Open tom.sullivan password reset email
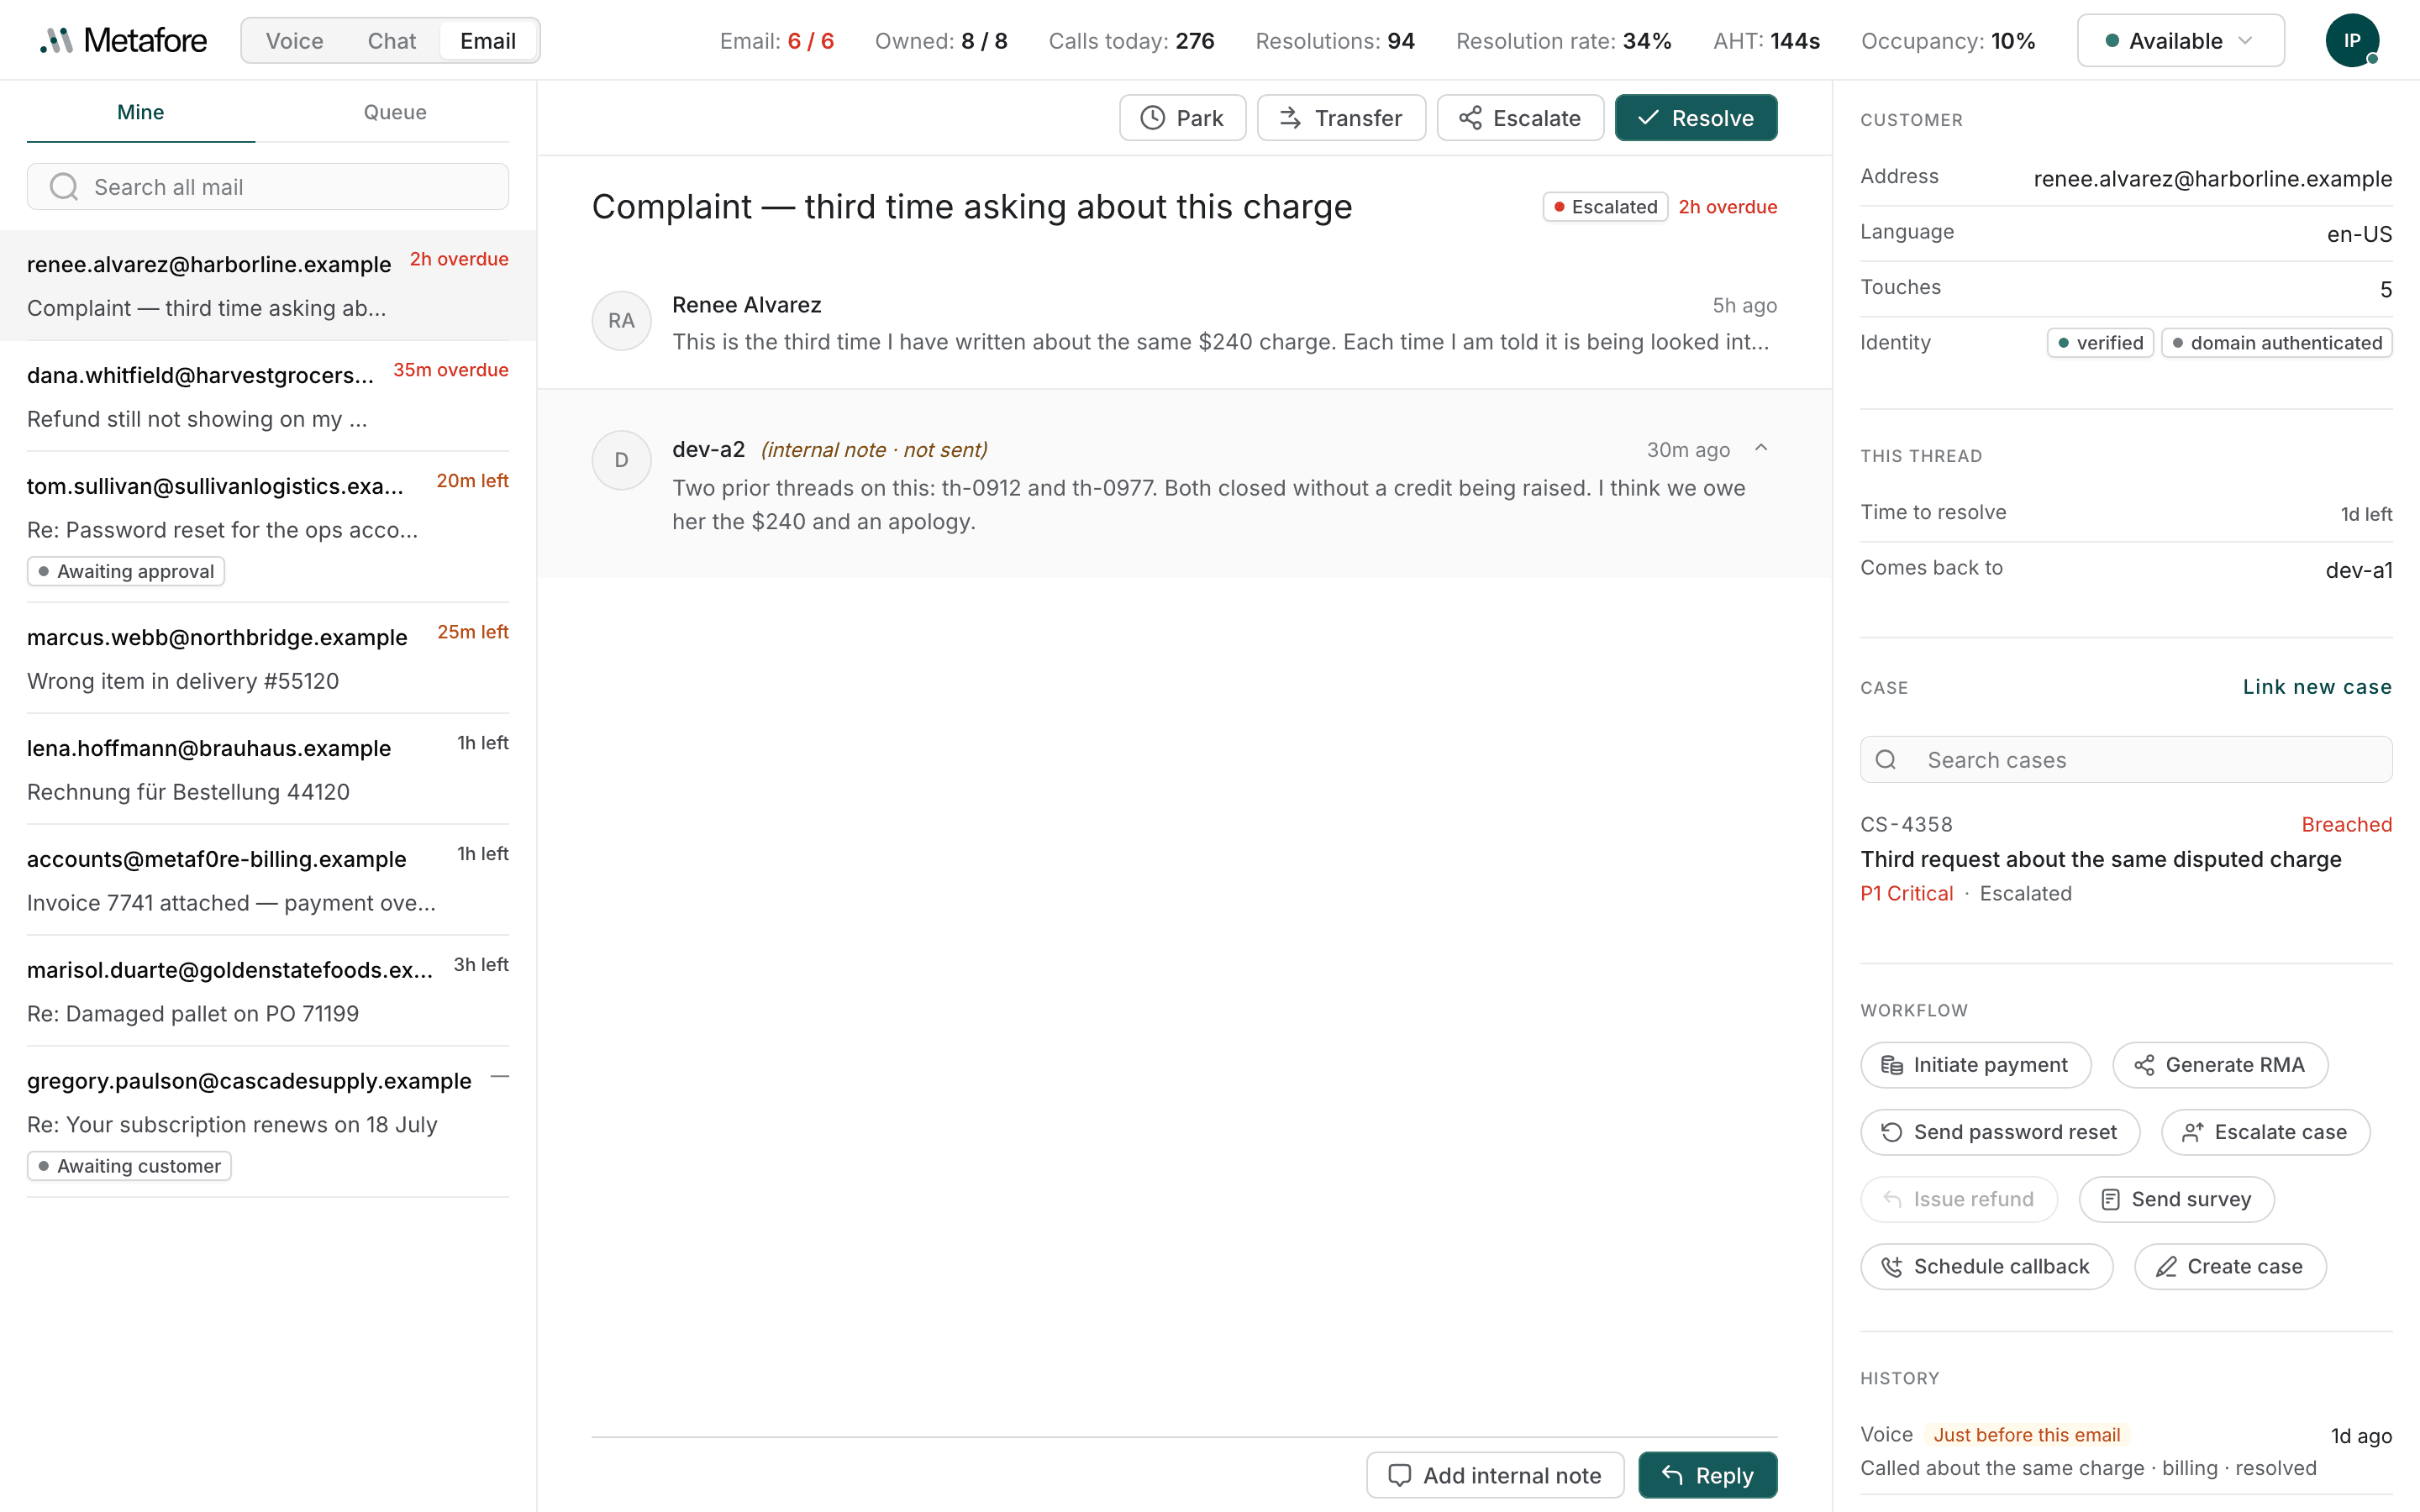2420x1512 pixels. pos(268,527)
